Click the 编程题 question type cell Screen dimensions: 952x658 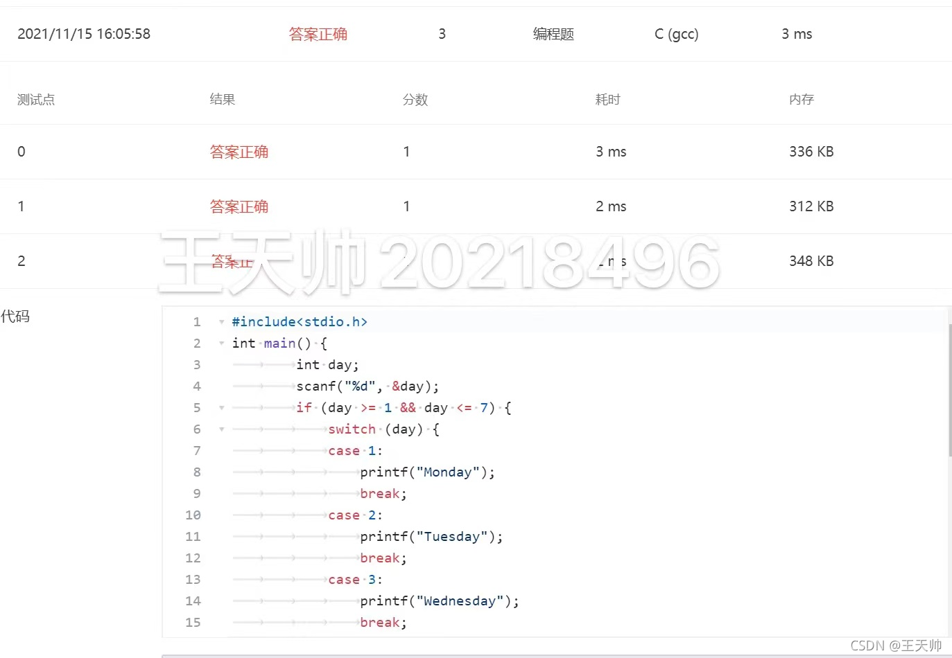coord(553,34)
